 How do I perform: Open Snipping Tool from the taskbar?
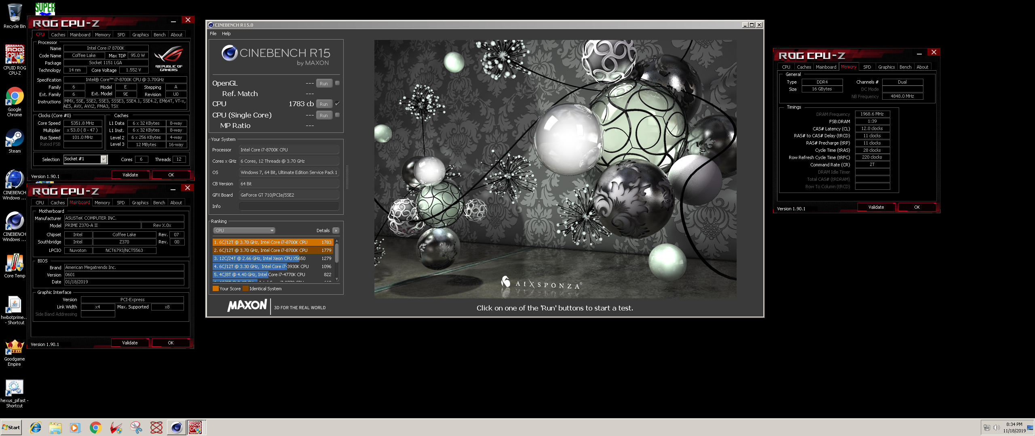(136, 428)
